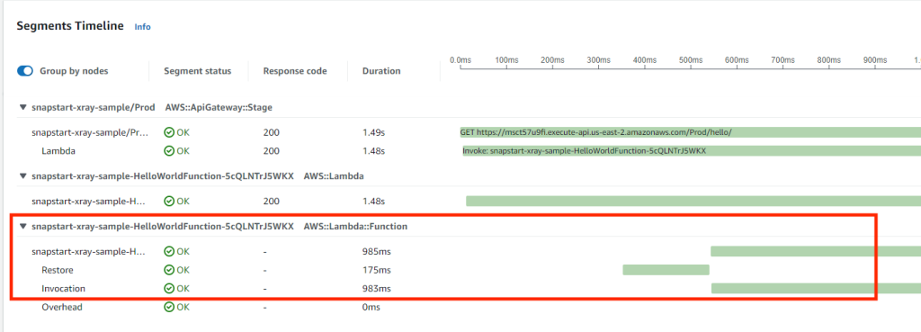Screen dimensions: 921x332
Task: Collapse the AWS::Lambda HelloWorldFunction group
Action: pos(22,175)
